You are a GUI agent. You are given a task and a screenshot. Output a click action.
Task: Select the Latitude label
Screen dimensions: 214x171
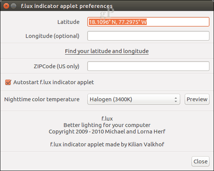pyautogui.click(x=68, y=22)
